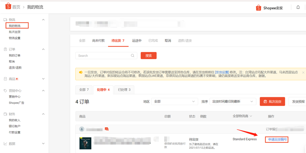Click the 发货预报 button
The width and height of the screenshot is (306, 153).
coord(297,101)
